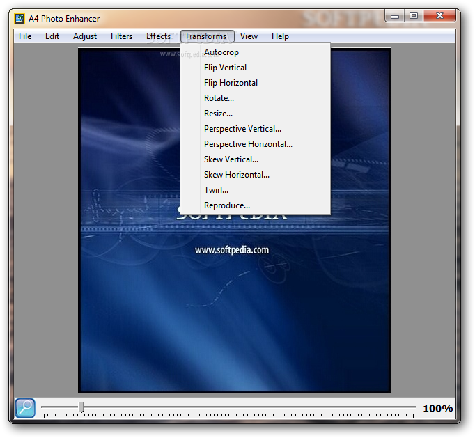Maximize the A4 Photo Enhancer window

(x=414, y=16)
